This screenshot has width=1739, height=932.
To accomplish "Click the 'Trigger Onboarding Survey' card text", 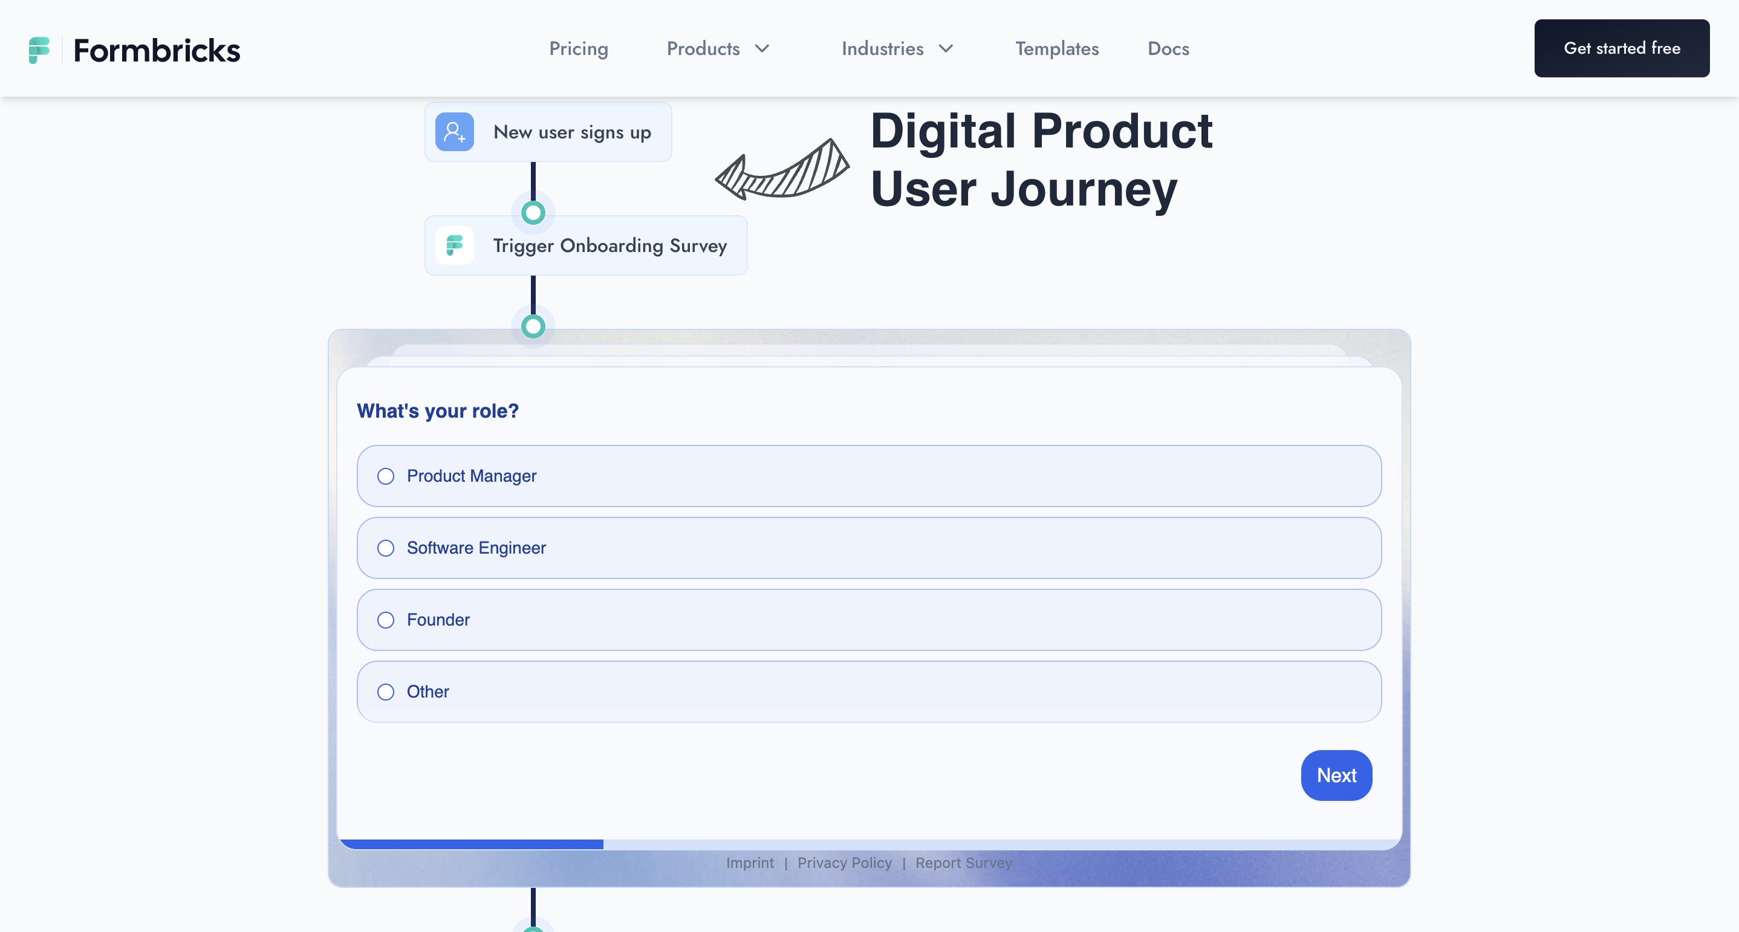I will point(610,245).
